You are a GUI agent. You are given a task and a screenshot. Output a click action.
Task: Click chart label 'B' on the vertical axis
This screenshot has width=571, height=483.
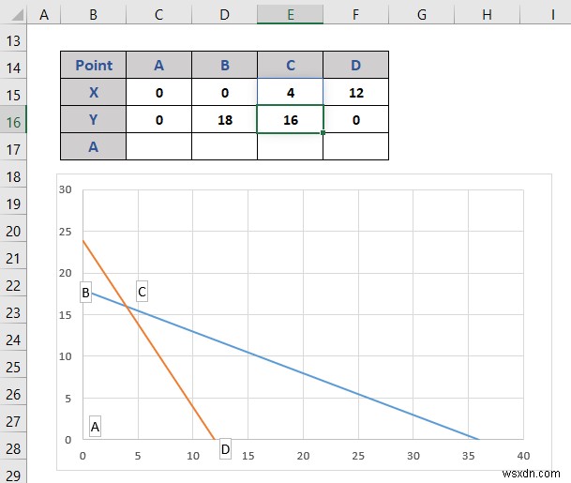coord(85,292)
